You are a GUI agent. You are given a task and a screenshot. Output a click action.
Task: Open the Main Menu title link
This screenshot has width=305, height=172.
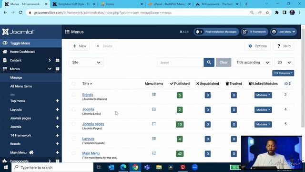click(91, 153)
